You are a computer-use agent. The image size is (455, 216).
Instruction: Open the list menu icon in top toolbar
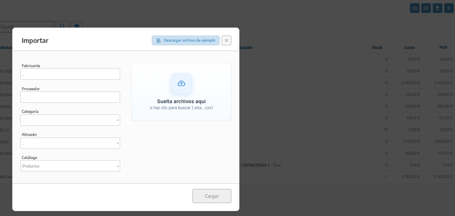426,8
